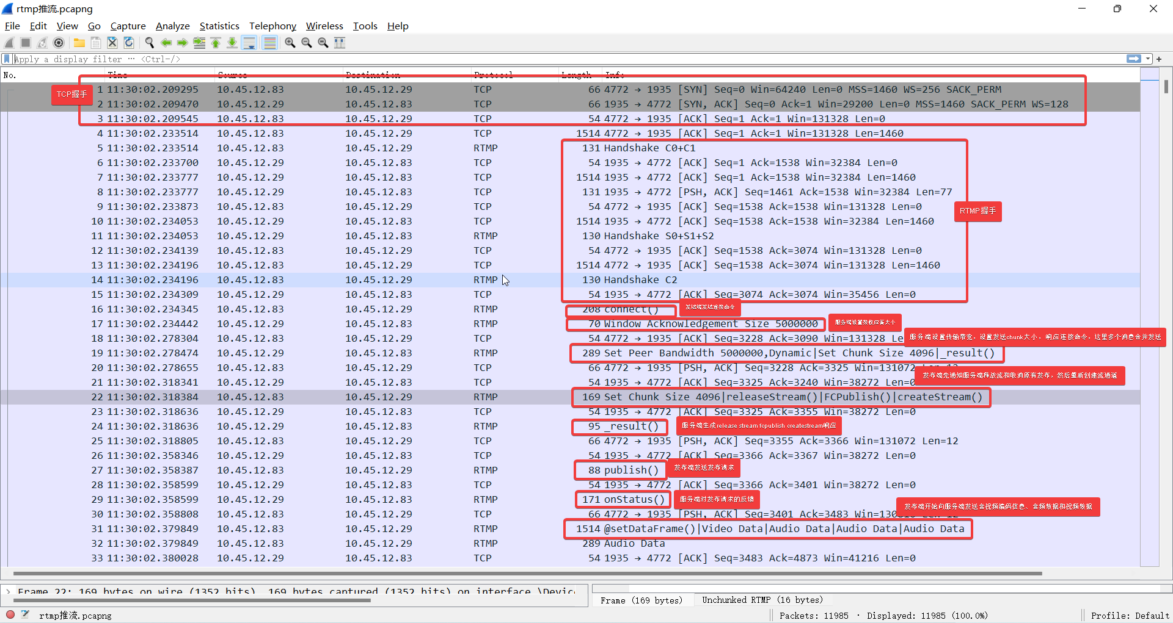Open the Analyze menu
This screenshot has width=1173, height=623.
point(173,26)
